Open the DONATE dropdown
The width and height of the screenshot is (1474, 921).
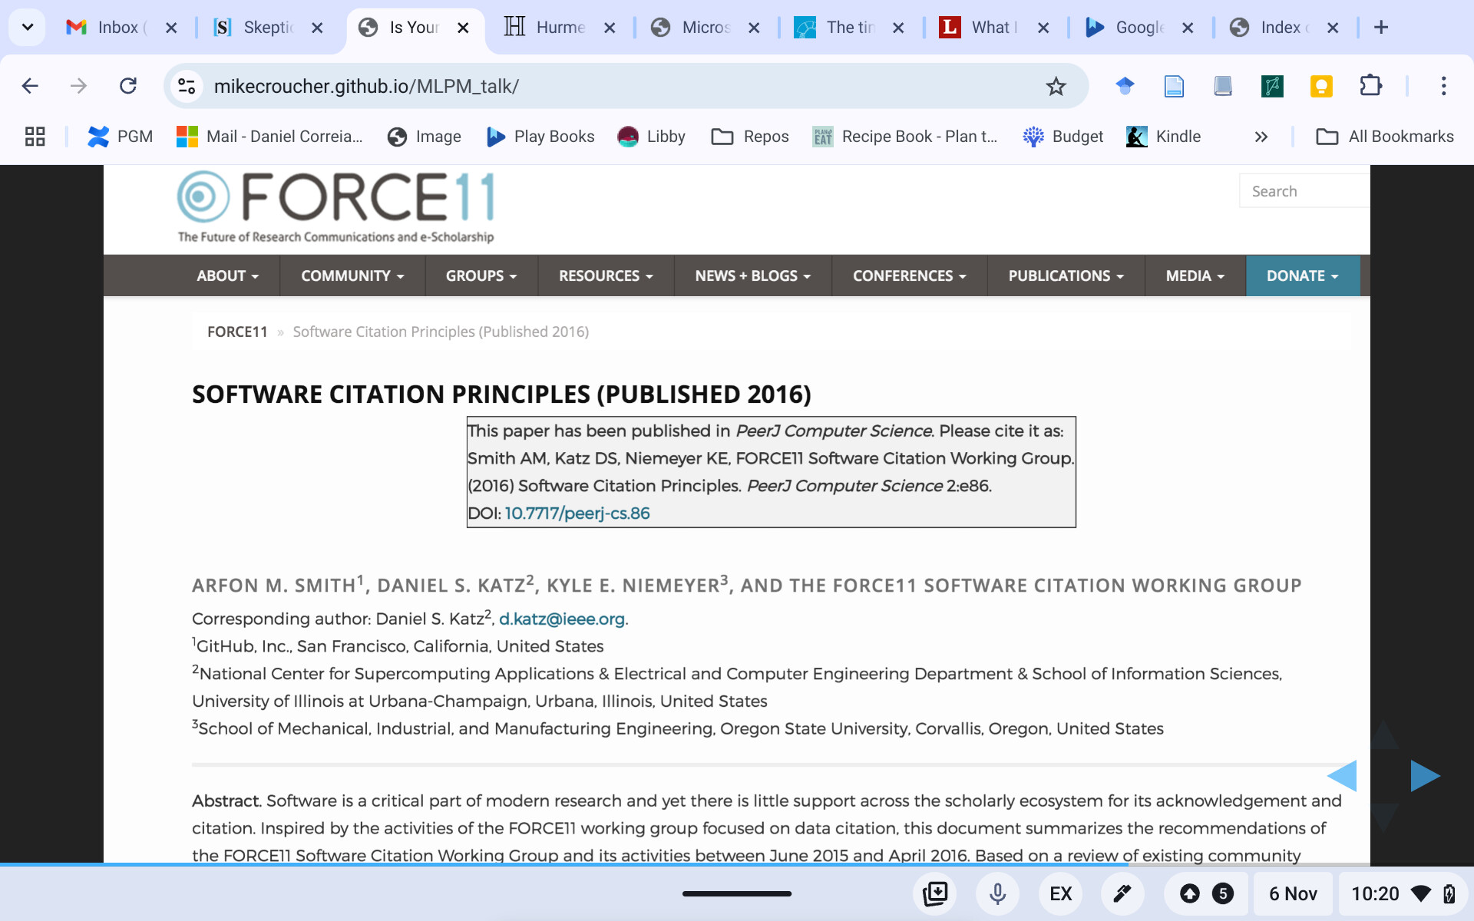click(1302, 276)
